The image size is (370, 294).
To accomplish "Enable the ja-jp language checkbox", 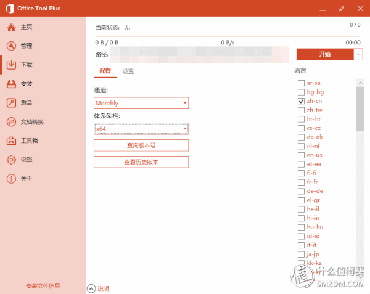I will pos(301,255).
